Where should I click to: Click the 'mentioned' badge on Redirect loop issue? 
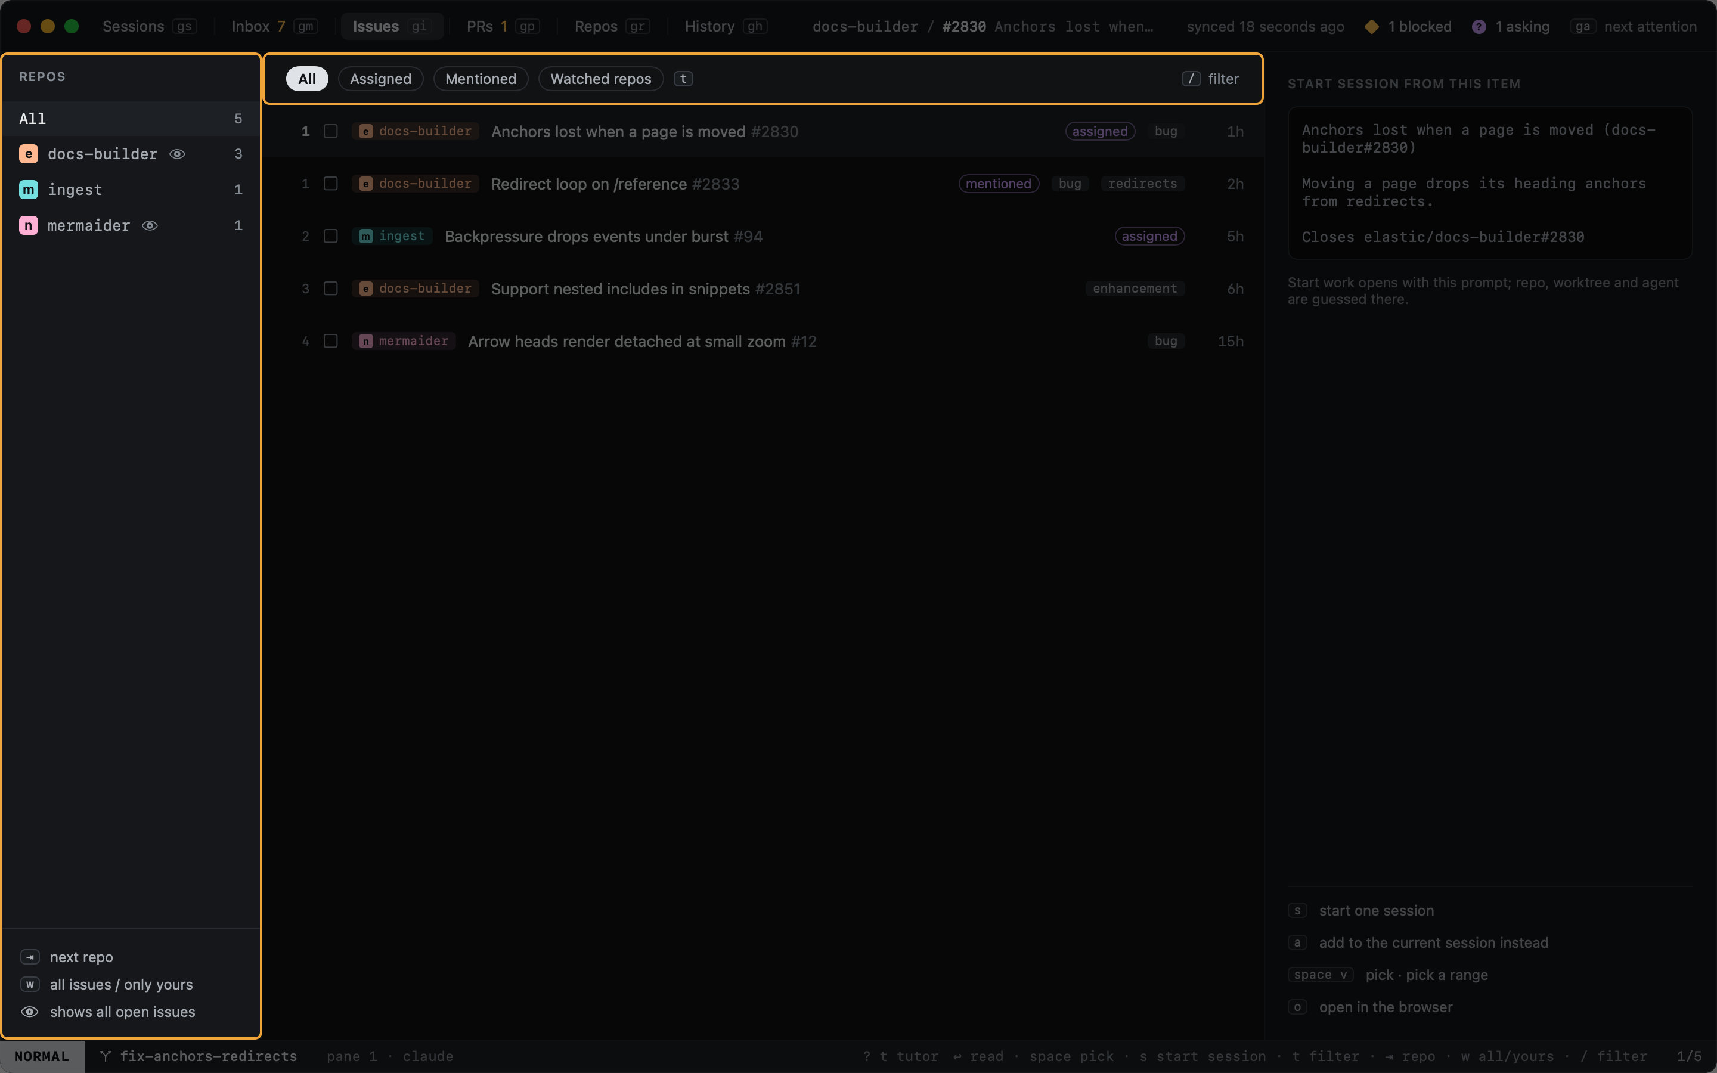(998, 184)
